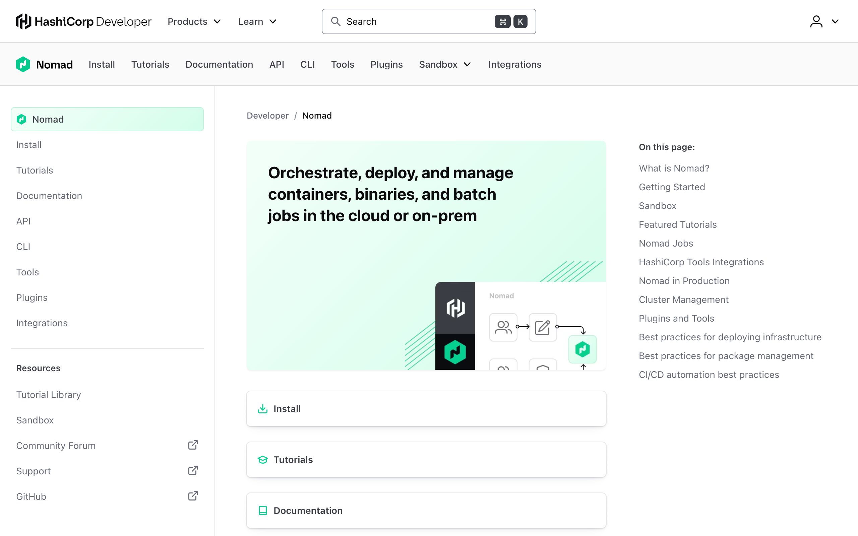Click the Documentation card book icon
Screen dimensions: 858x536
[263, 511]
